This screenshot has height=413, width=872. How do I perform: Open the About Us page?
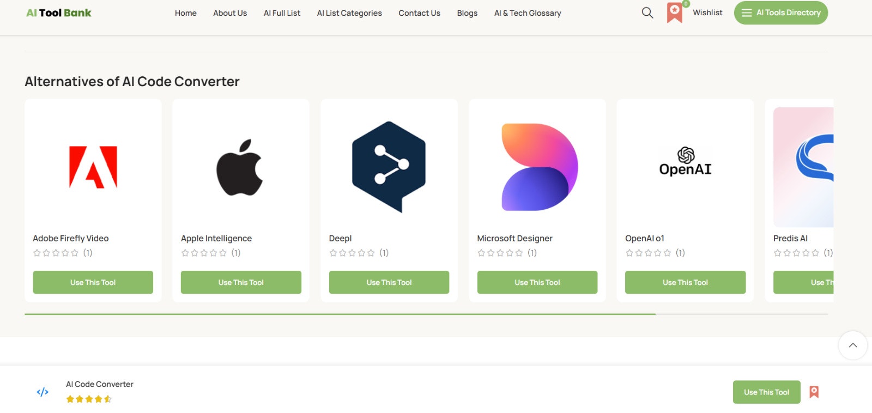(230, 13)
